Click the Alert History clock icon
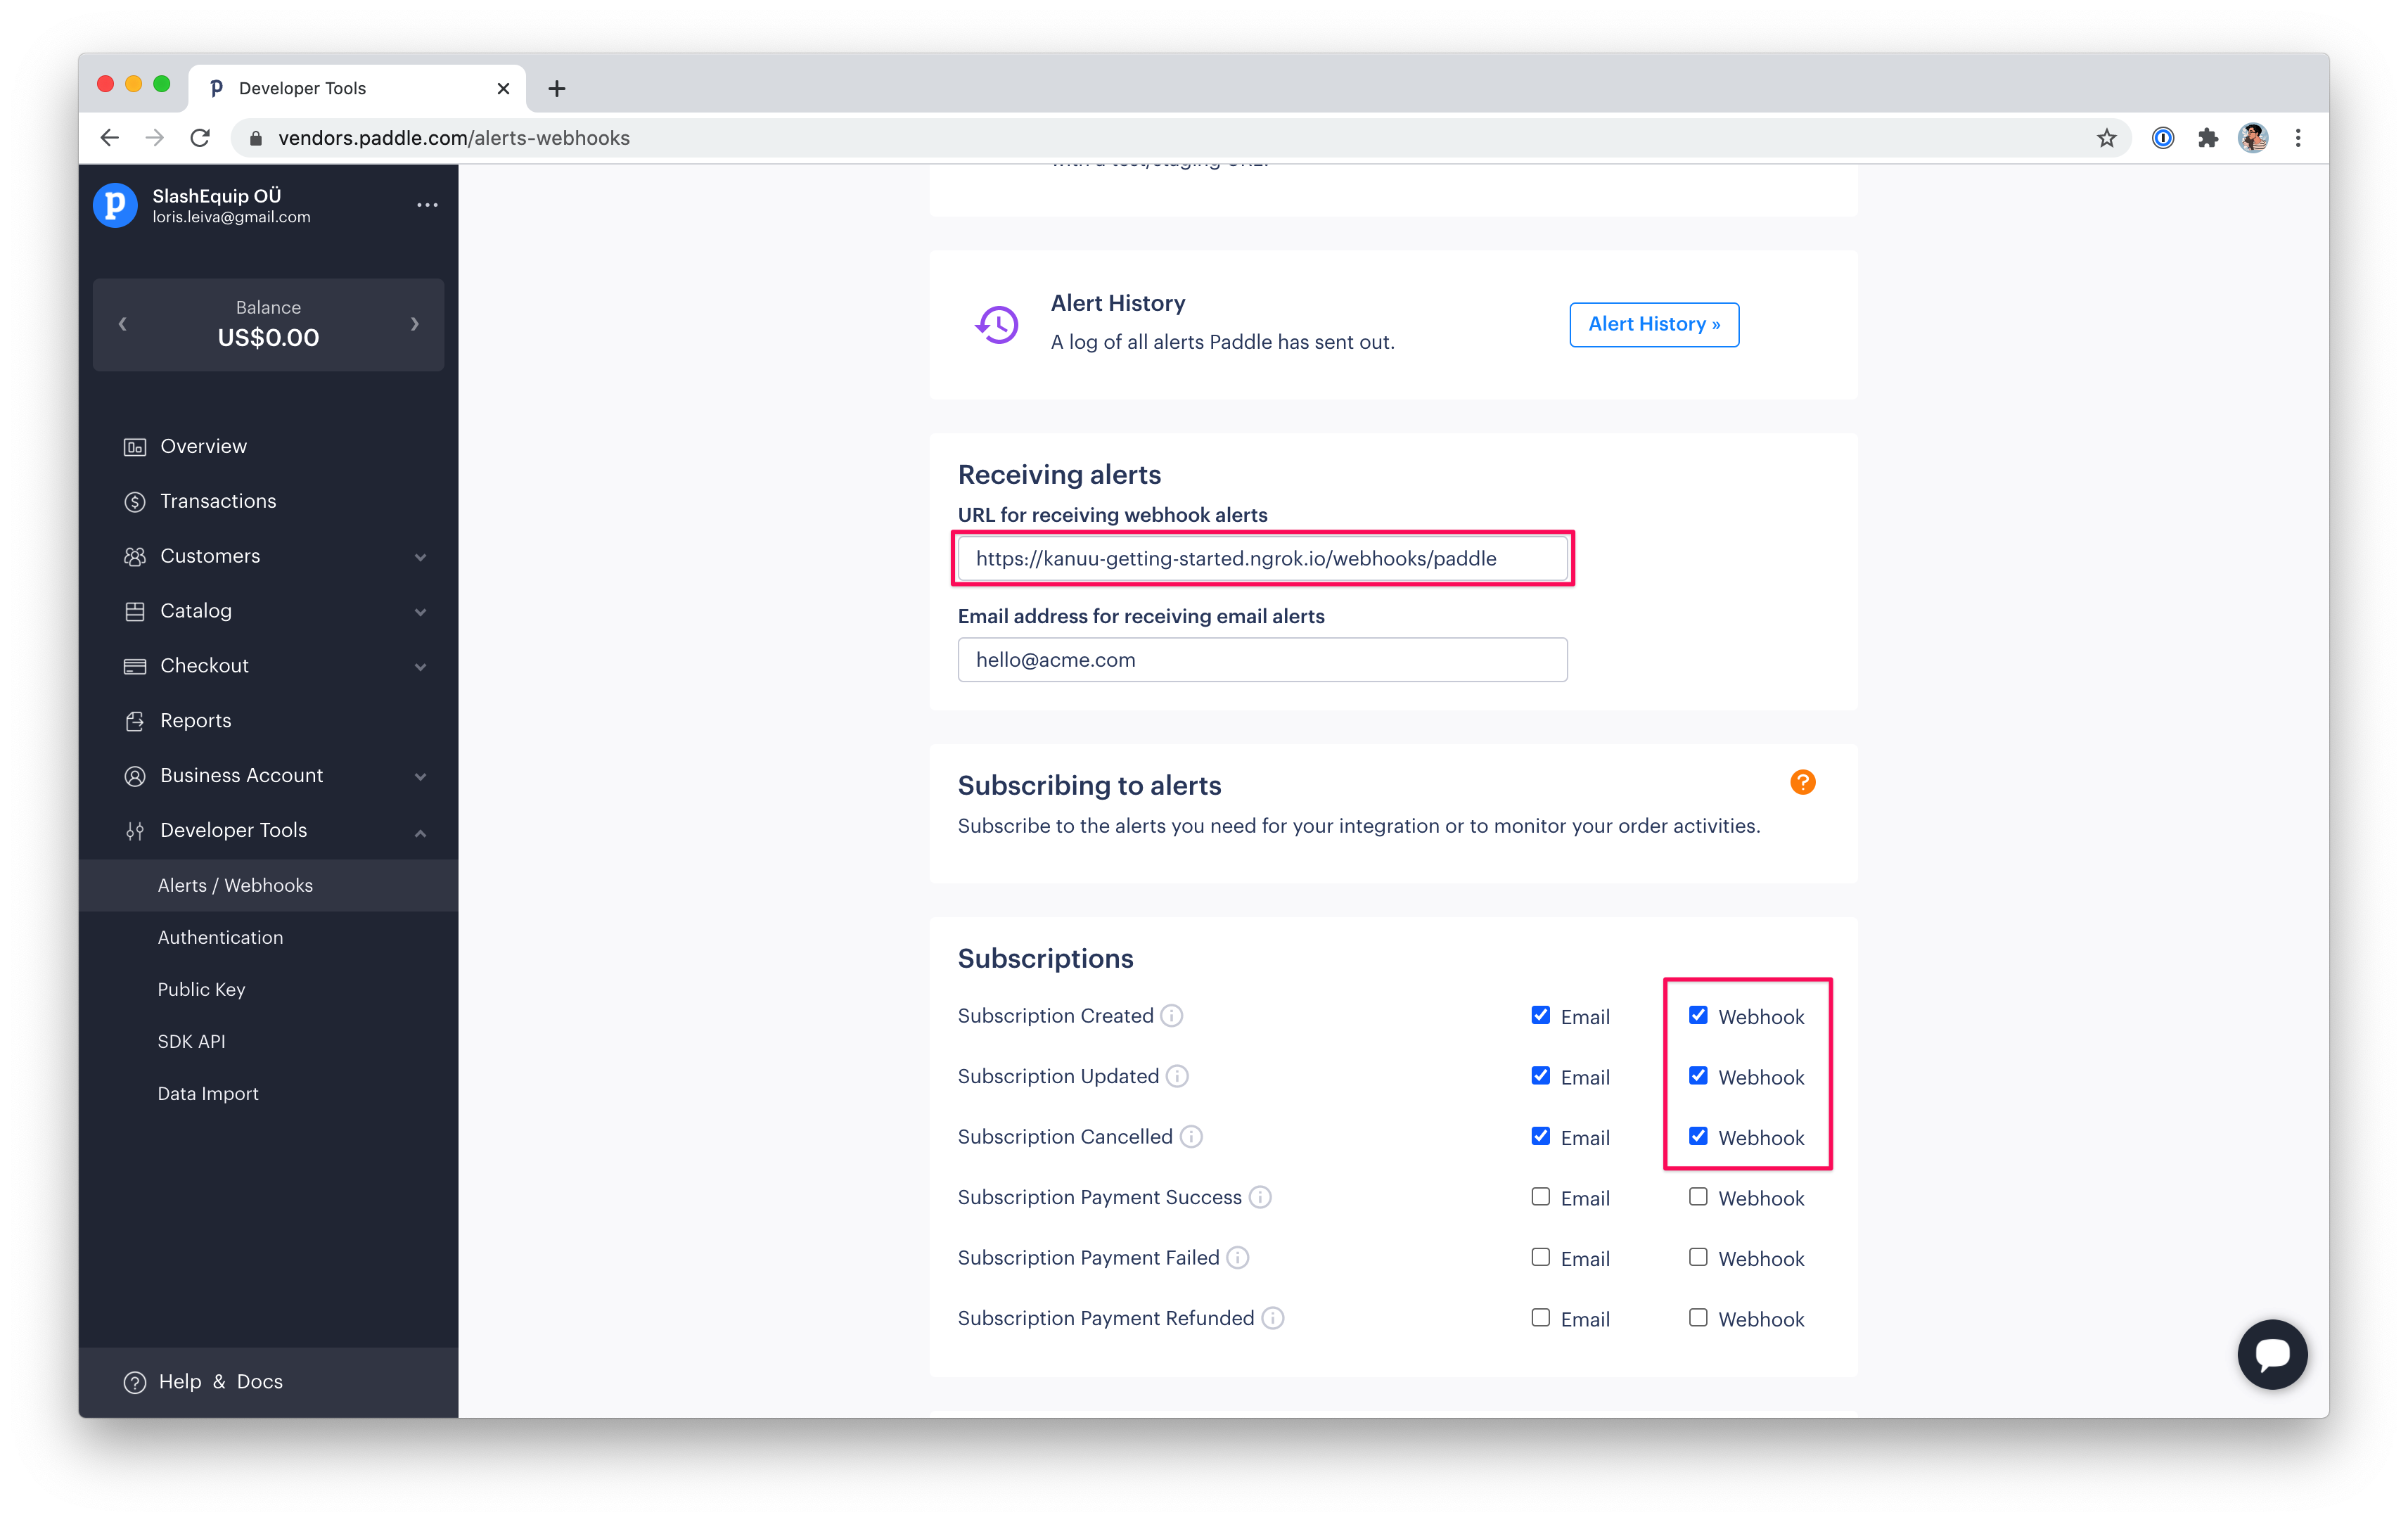Image resolution: width=2408 pixels, height=1522 pixels. [x=996, y=324]
